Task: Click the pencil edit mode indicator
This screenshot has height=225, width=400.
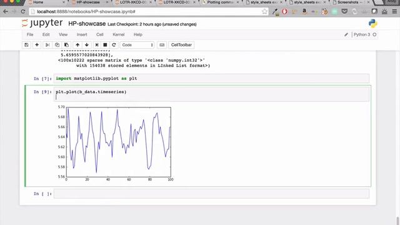Action: coord(346,34)
